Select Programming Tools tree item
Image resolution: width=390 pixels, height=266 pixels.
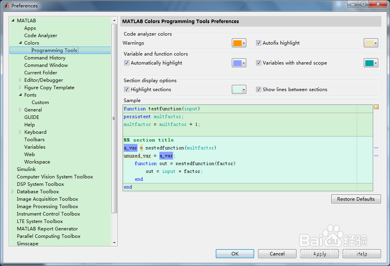click(55, 50)
